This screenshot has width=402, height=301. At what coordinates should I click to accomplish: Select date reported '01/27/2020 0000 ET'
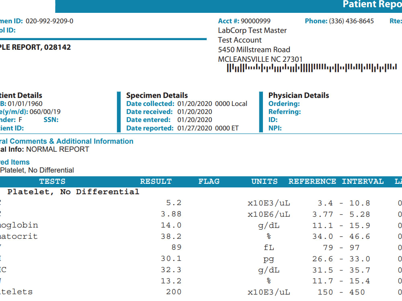[208, 128]
